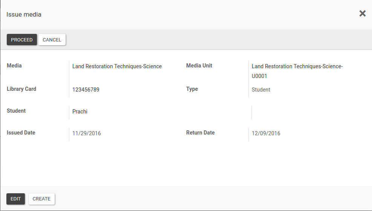Image resolution: width=372 pixels, height=211 pixels.
Task: Open the student name Prachi
Action: pyautogui.click(x=80, y=112)
